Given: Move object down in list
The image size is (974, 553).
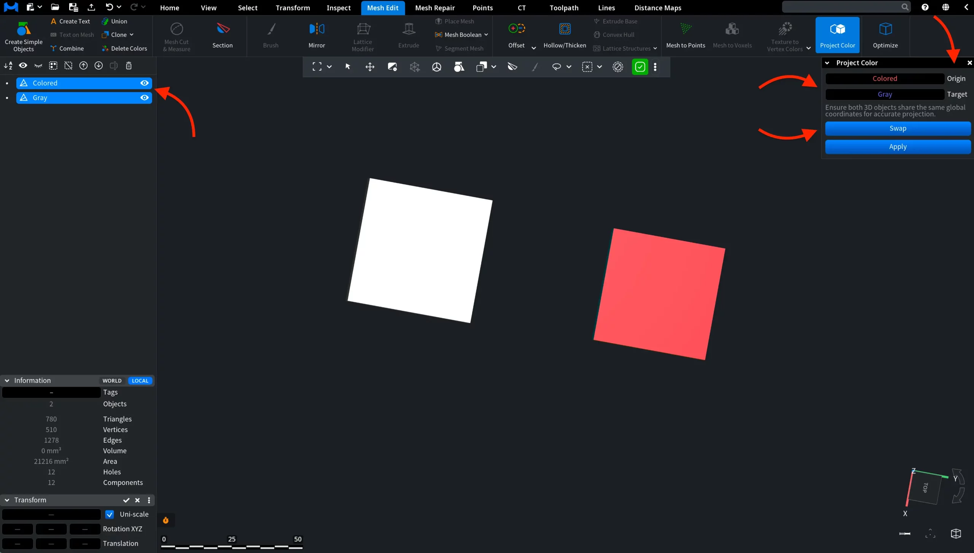Looking at the screenshot, I should click(99, 66).
